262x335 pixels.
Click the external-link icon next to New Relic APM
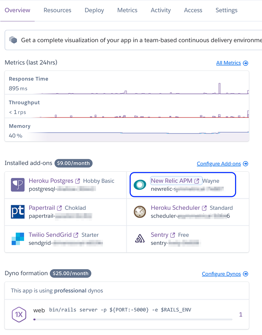pos(196,181)
